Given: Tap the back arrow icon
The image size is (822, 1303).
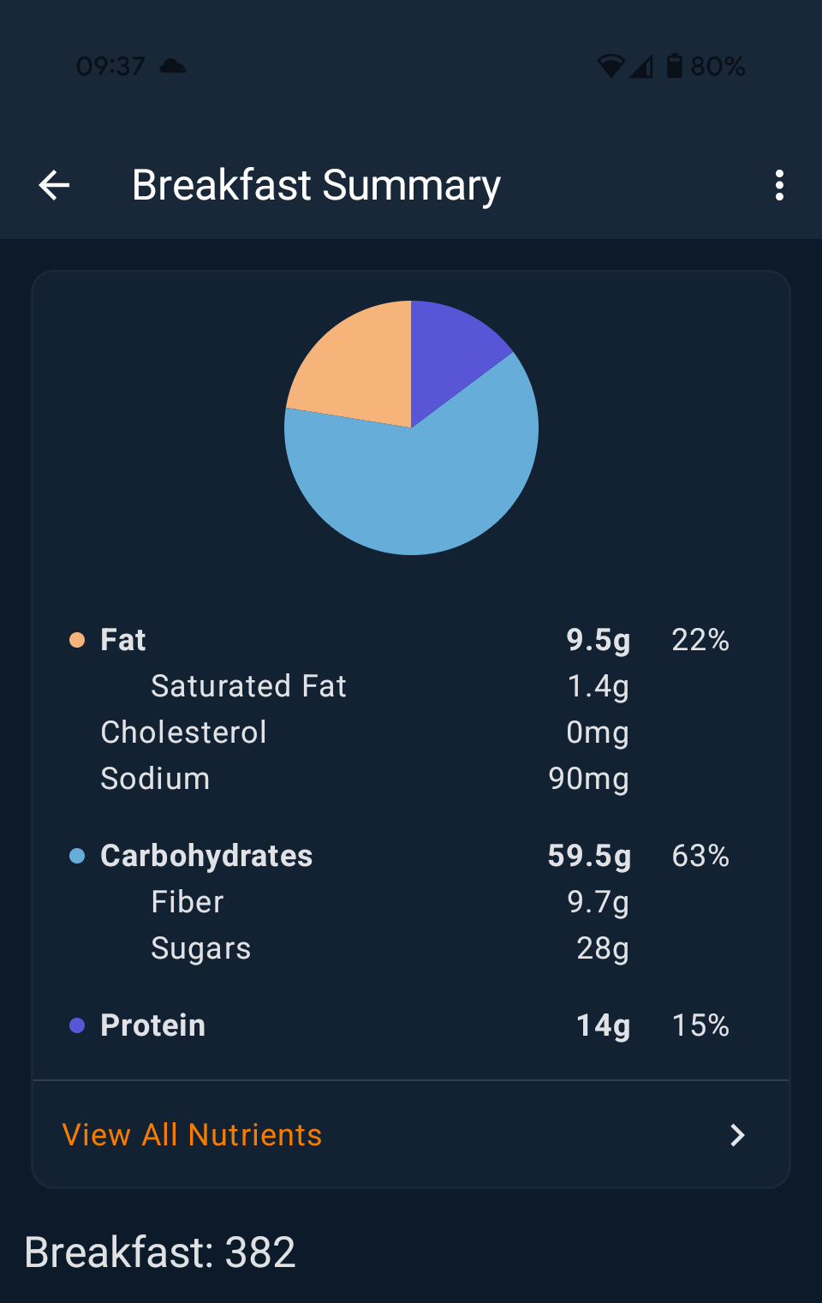Looking at the screenshot, I should pyautogui.click(x=54, y=185).
